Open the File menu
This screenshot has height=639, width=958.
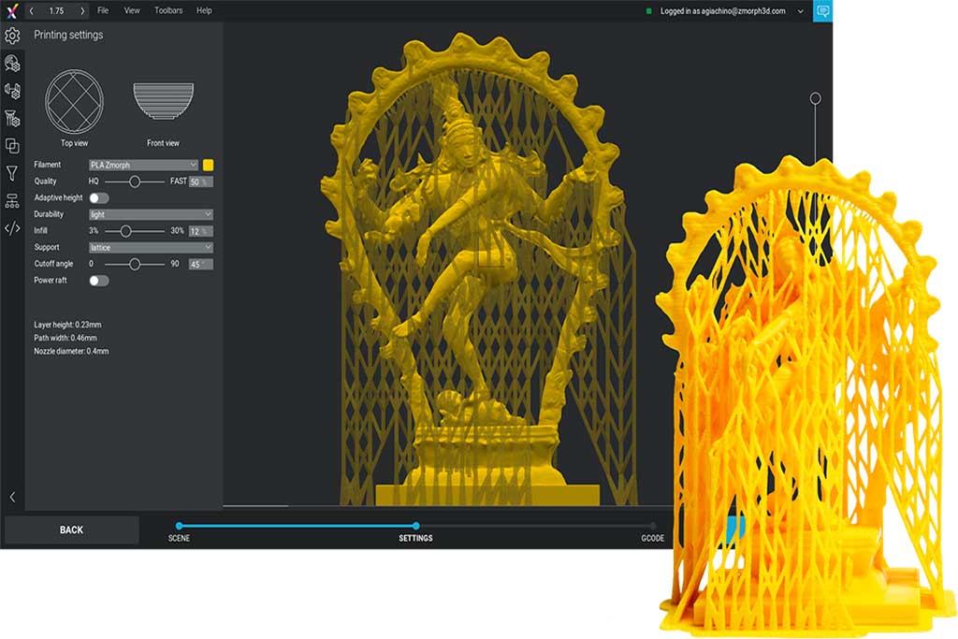pyautogui.click(x=103, y=10)
